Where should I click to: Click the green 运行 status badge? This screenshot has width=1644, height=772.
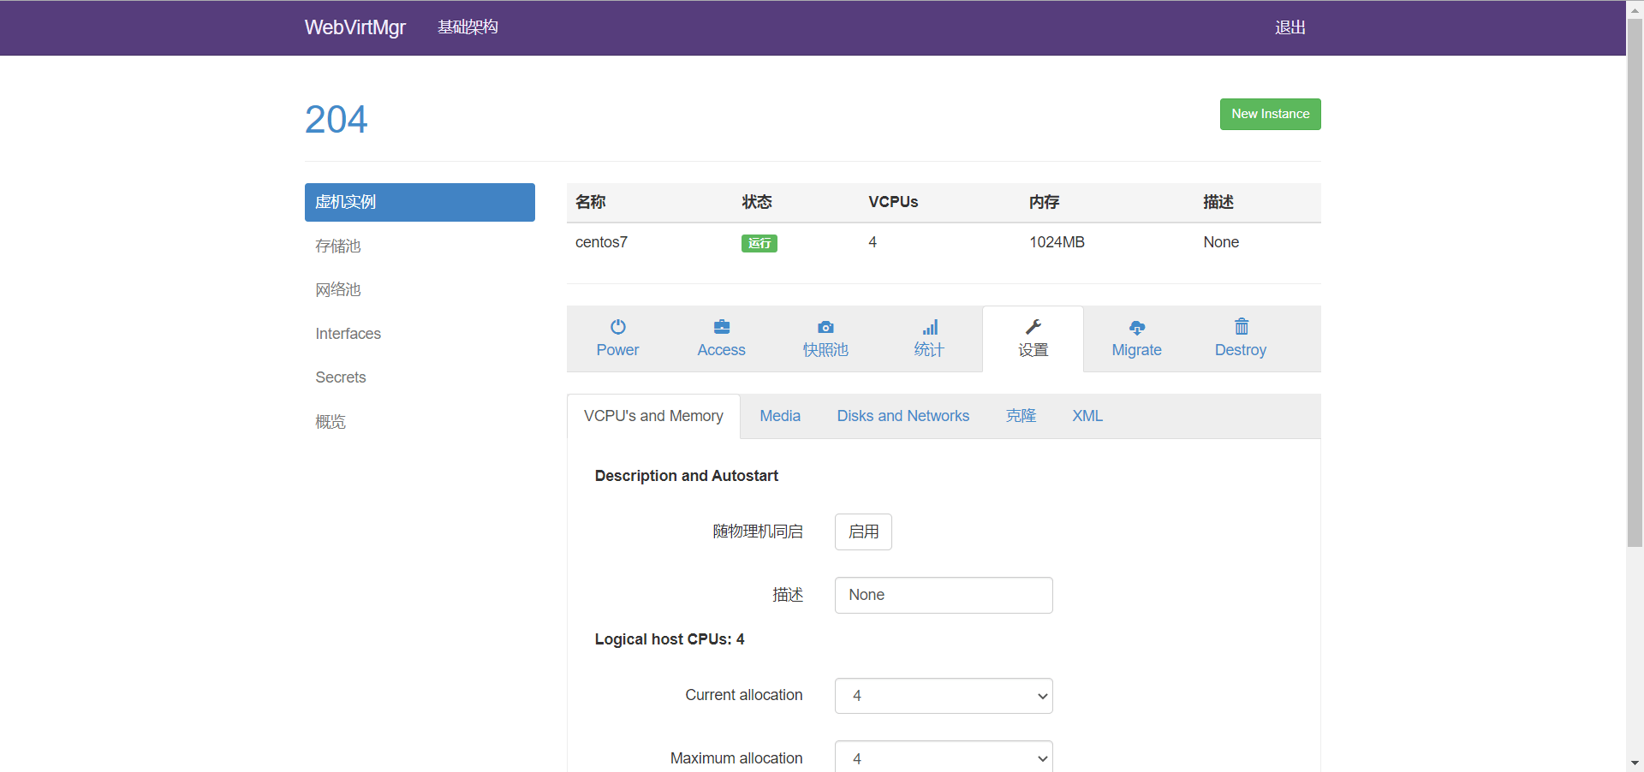(759, 243)
